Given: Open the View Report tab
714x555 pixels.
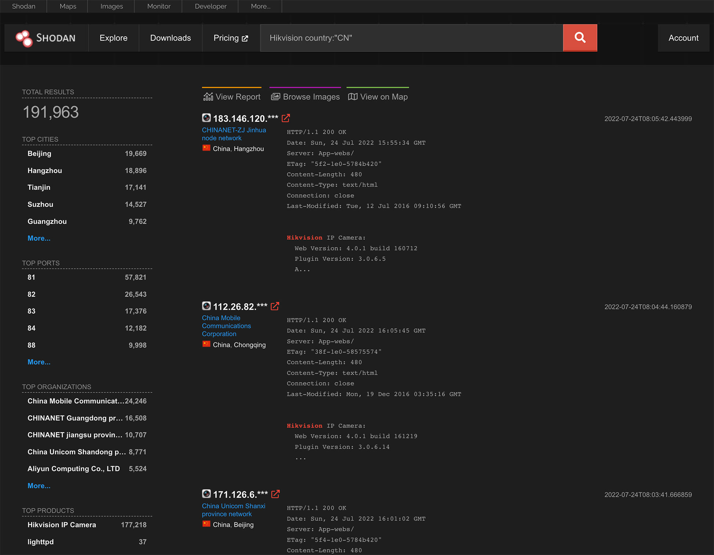Looking at the screenshot, I should point(232,97).
